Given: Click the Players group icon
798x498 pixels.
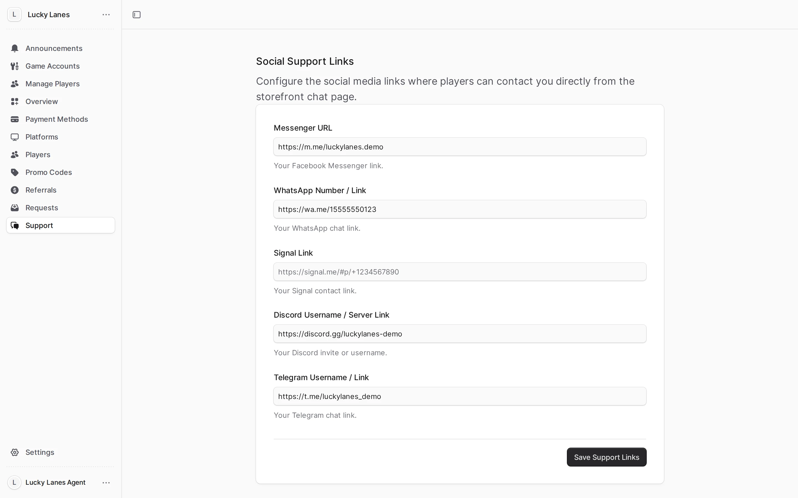Looking at the screenshot, I should pyautogui.click(x=14, y=155).
